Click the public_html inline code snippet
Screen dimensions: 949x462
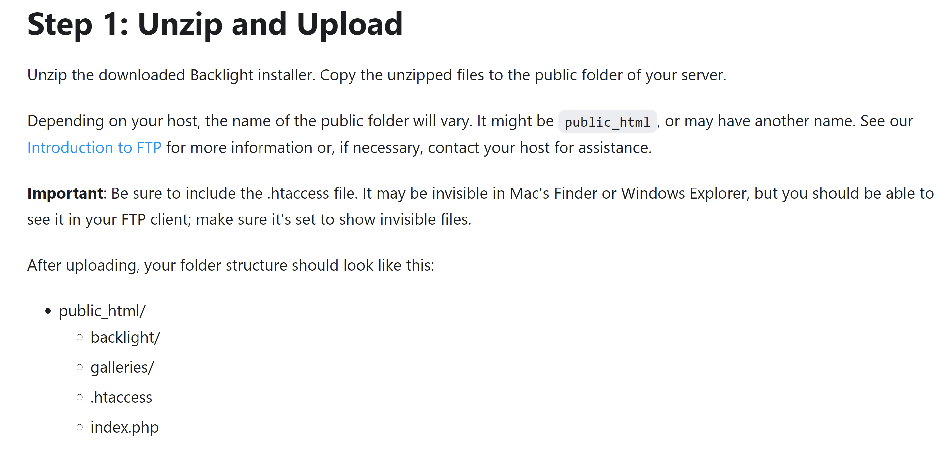(607, 122)
